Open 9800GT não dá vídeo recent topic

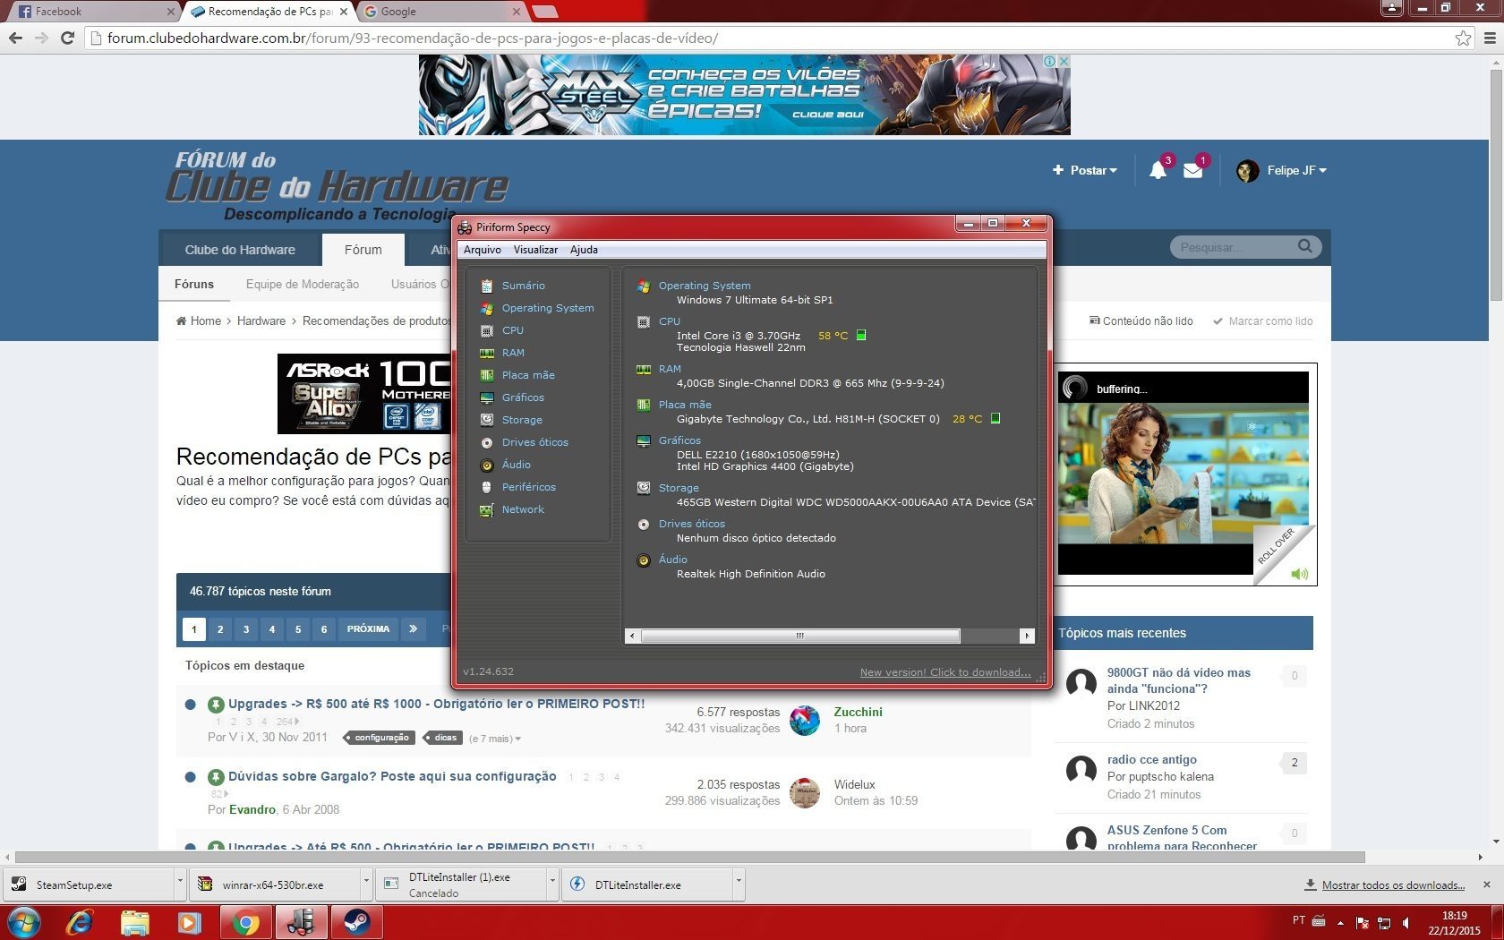pyautogui.click(x=1178, y=680)
